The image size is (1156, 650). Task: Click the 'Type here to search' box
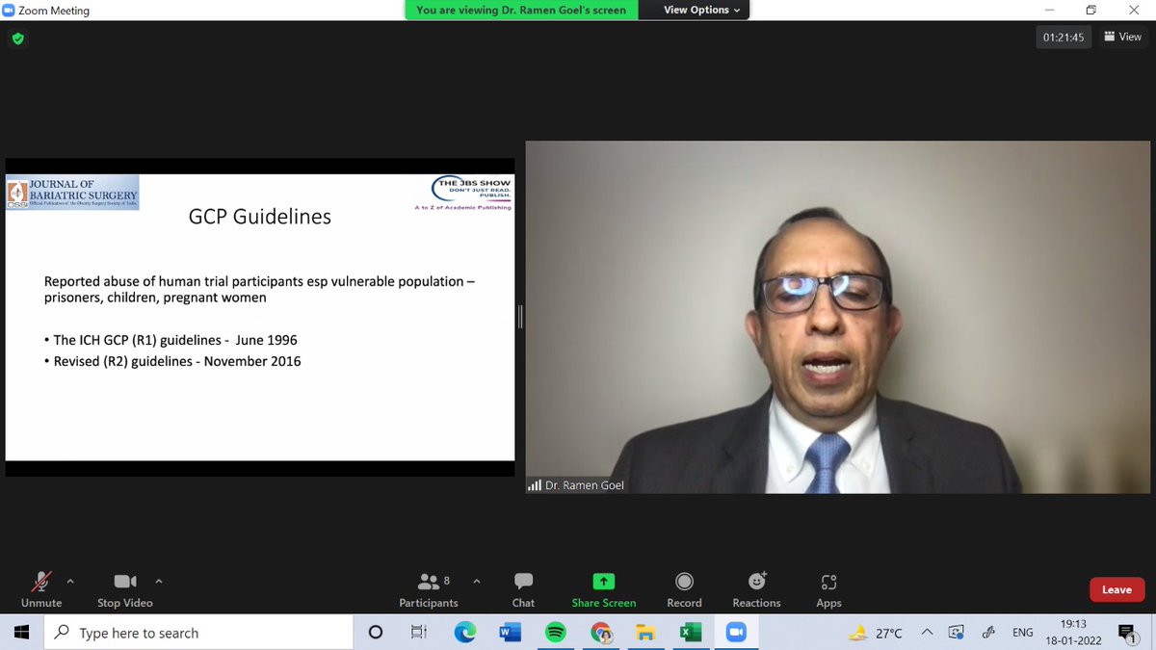coord(198,633)
